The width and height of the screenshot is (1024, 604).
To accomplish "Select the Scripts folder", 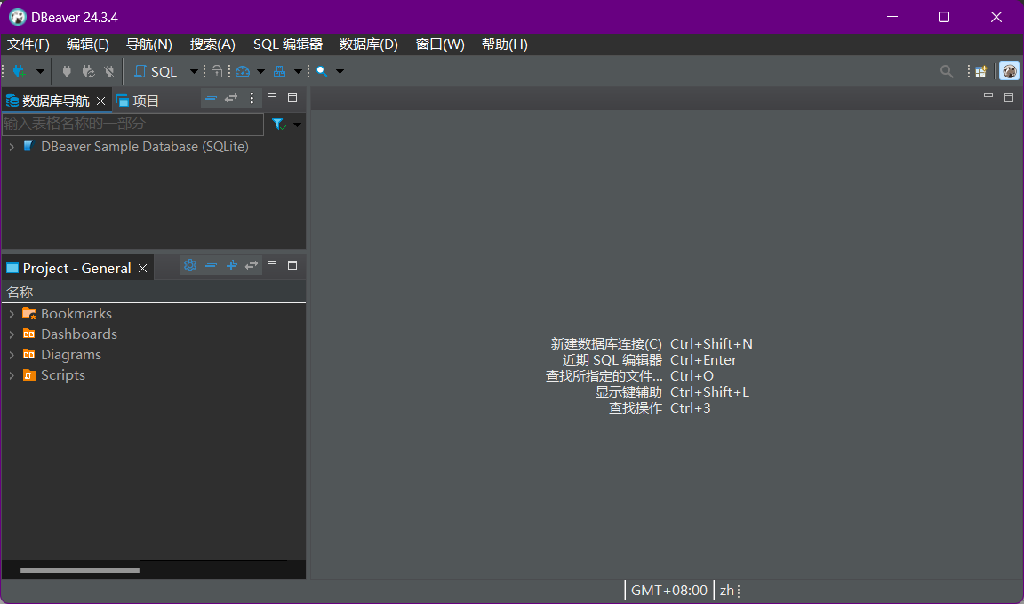I will (x=63, y=375).
